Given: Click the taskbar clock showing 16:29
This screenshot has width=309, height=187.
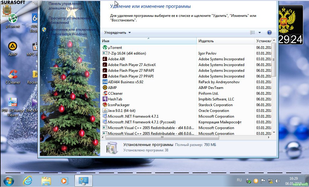Looking at the screenshot, I should tap(293, 178).
